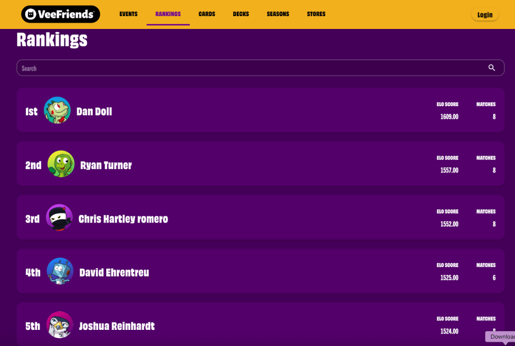Click the search magnifier icon
Image resolution: width=515 pixels, height=346 pixels.
click(491, 68)
